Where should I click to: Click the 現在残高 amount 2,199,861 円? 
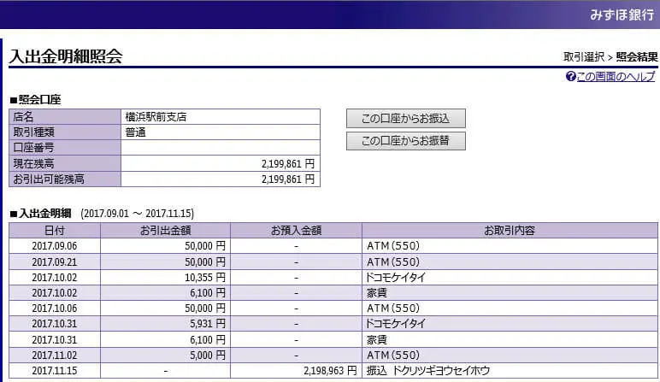point(288,164)
